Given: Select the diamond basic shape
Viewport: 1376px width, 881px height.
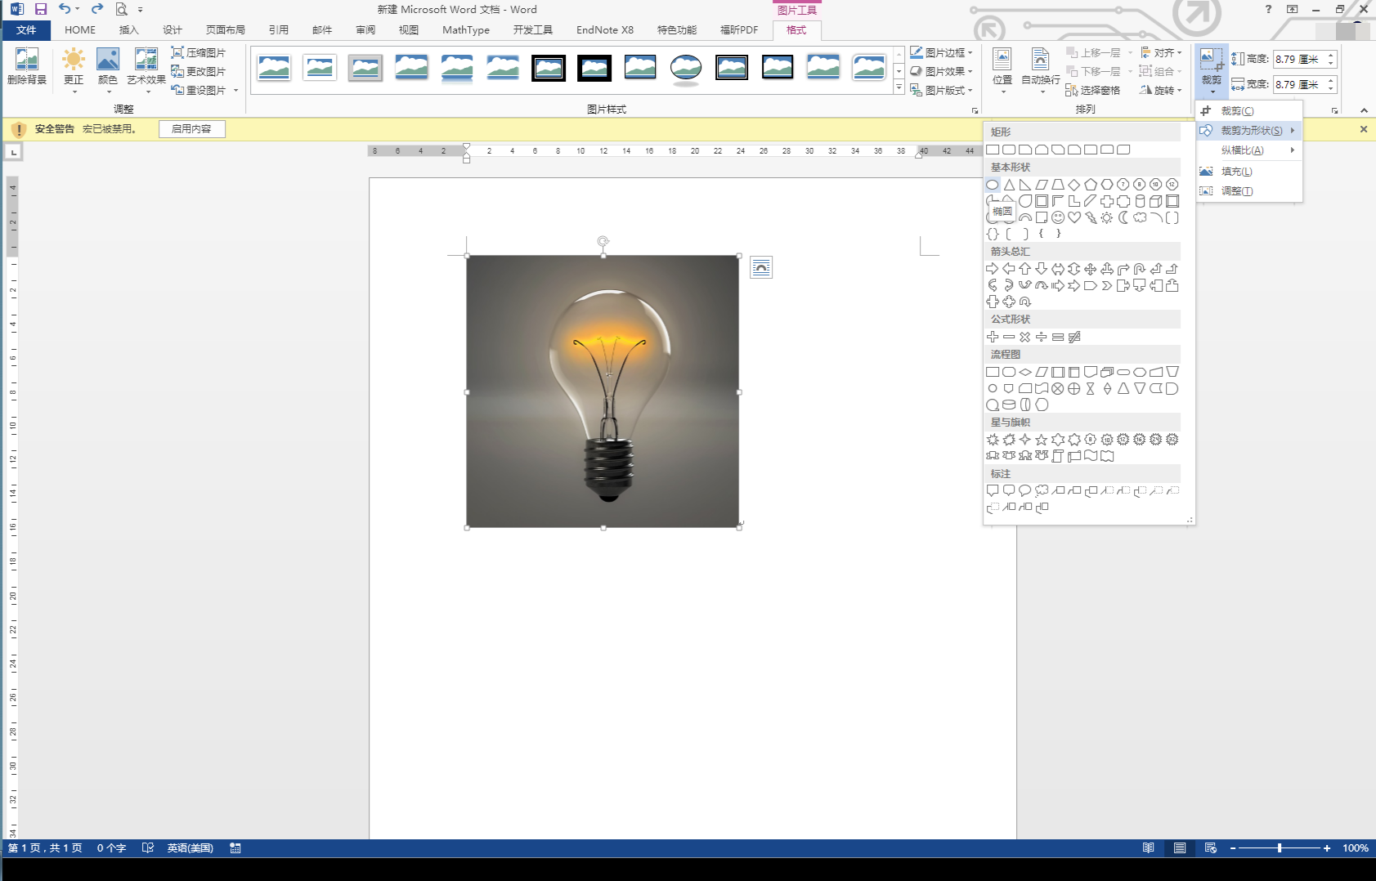Looking at the screenshot, I should click(1074, 185).
